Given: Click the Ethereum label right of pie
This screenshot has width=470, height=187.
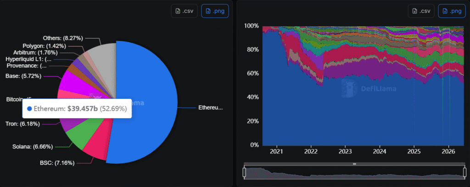Looking at the screenshot, I should coord(211,108).
